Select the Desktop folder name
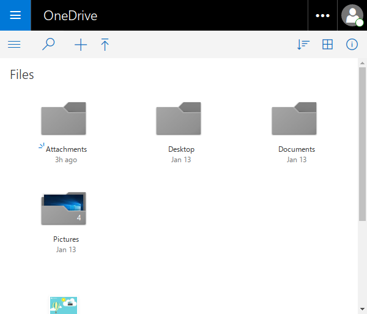367x314 pixels. point(182,149)
